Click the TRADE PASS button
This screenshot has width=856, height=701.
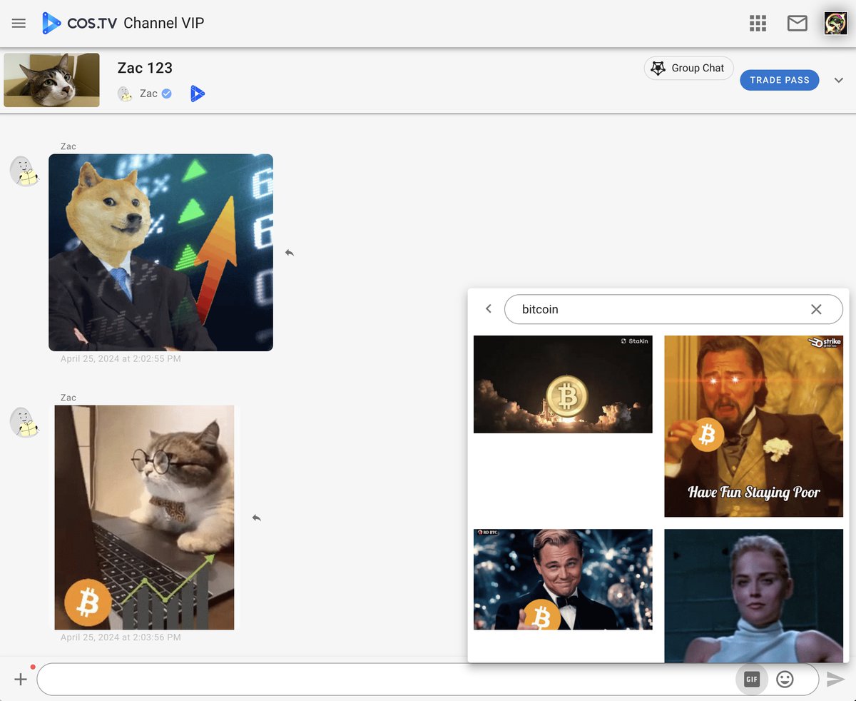[x=779, y=80]
